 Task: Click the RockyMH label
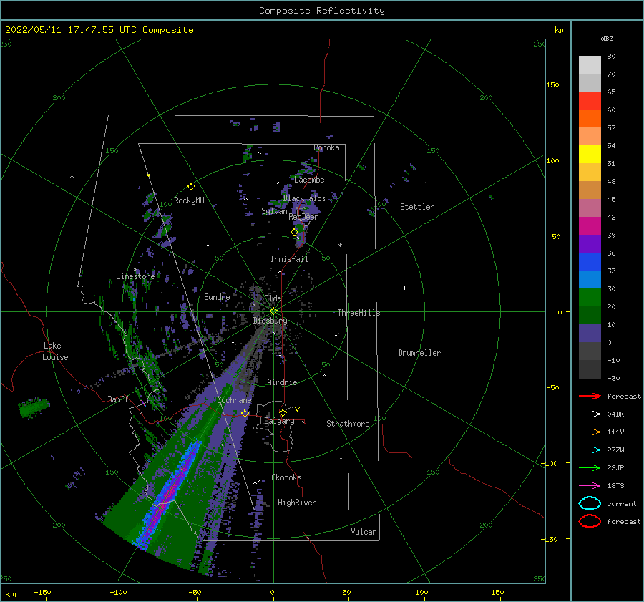click(x=189, y=200)
